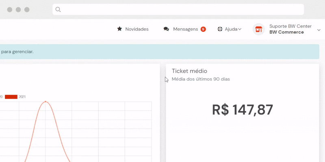Toggle the 2021 red legend swatch
325x162 pixels.
[x=11, y=97]
